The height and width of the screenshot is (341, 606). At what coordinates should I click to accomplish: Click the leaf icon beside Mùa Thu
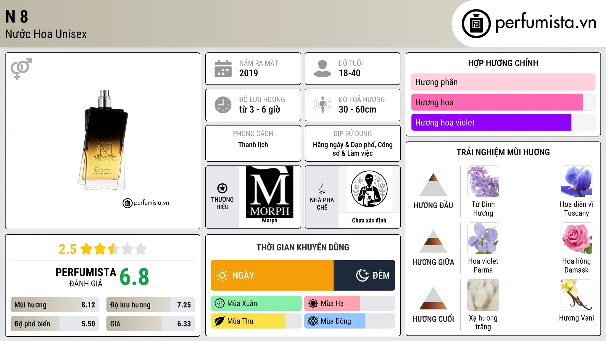pyautogui.click(x=220, y=321)
